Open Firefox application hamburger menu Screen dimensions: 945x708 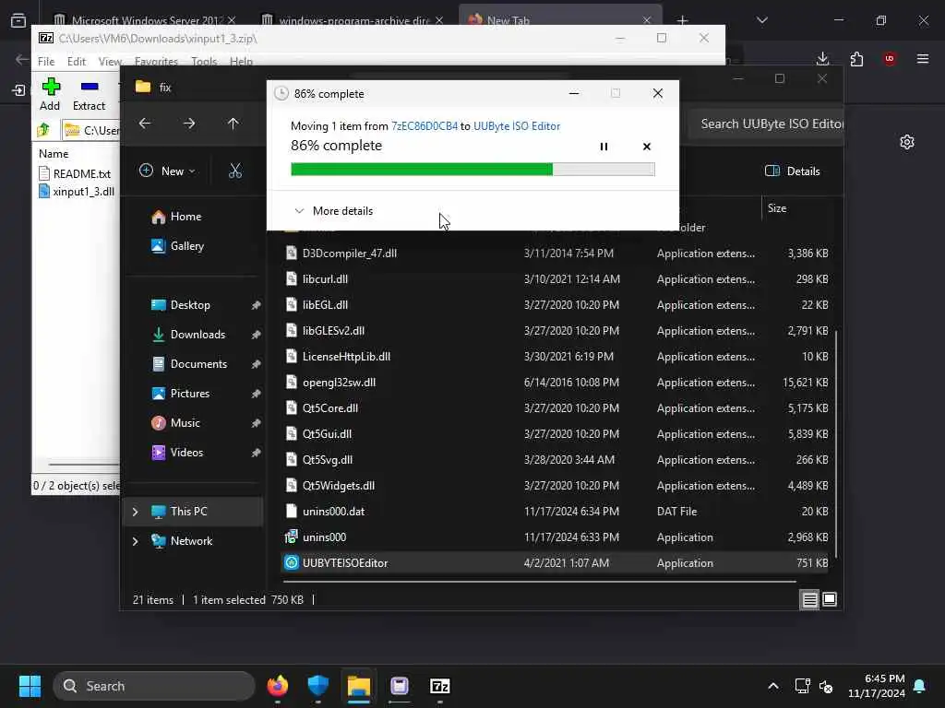click(x=922, y=58)
